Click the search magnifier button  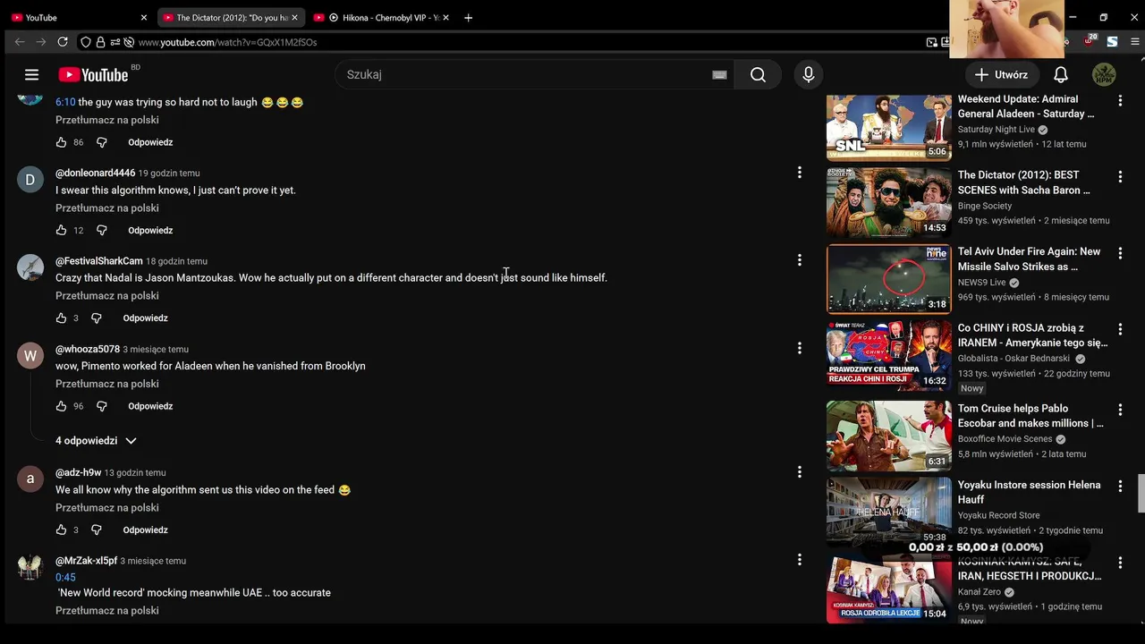(758, 75)
